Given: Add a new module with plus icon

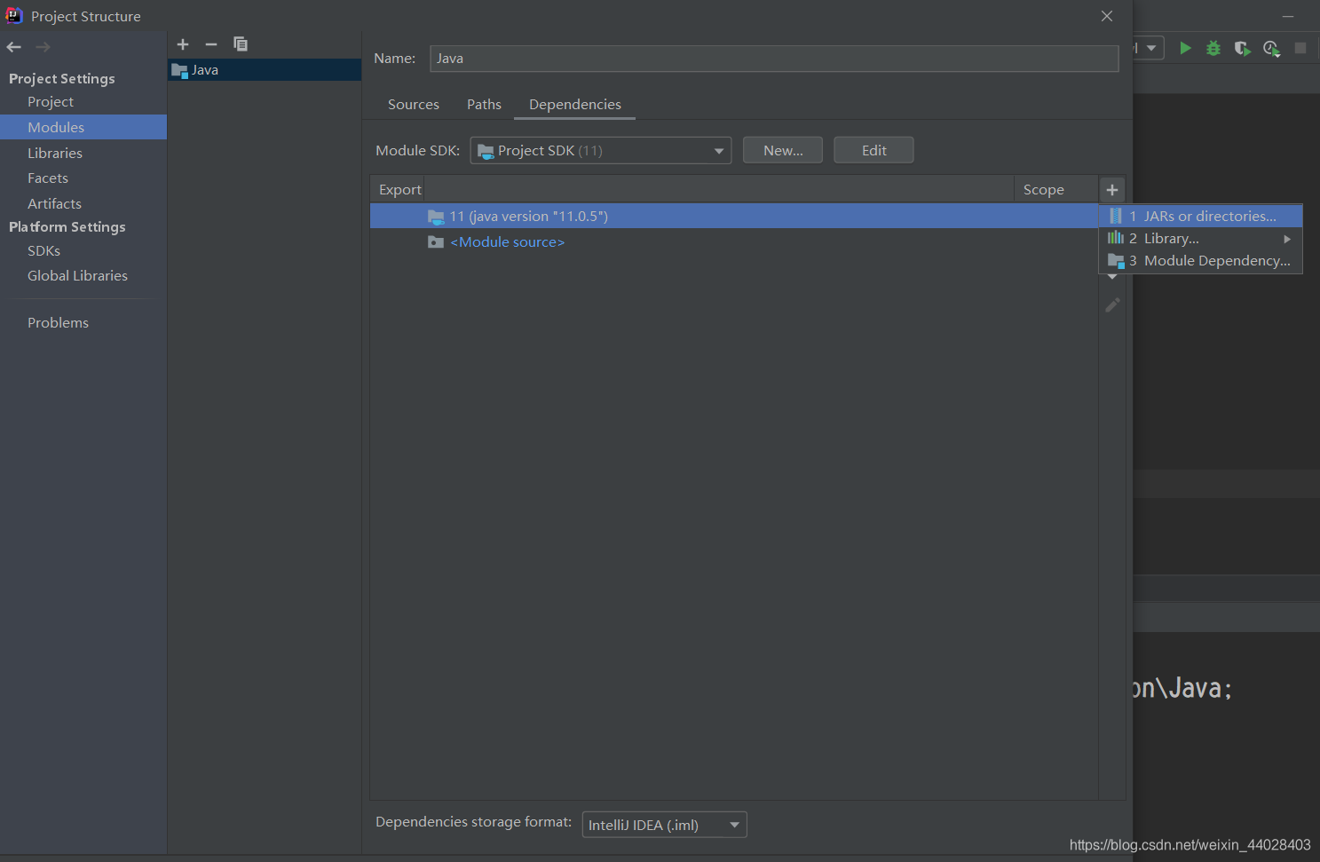Looking at the screenshot, I should [x=183, y=44].
